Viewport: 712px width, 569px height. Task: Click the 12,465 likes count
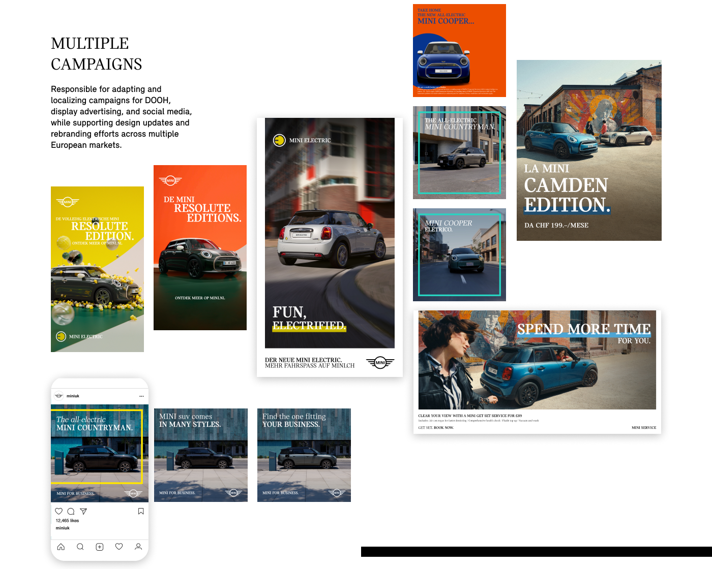pos(67,521)
